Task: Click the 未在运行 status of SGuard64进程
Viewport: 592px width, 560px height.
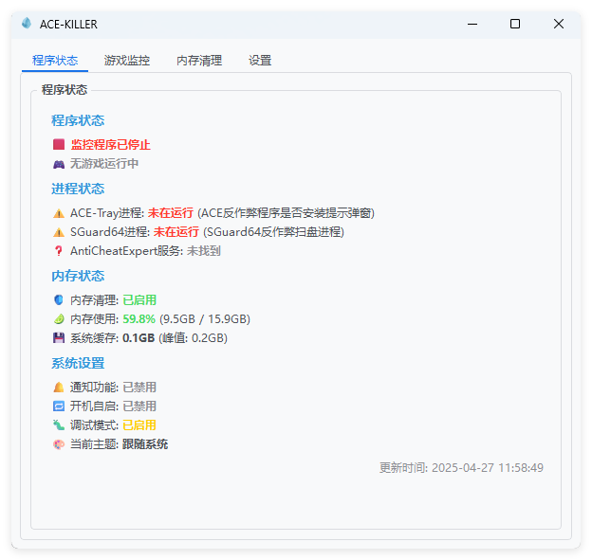Action: [176, 232]
